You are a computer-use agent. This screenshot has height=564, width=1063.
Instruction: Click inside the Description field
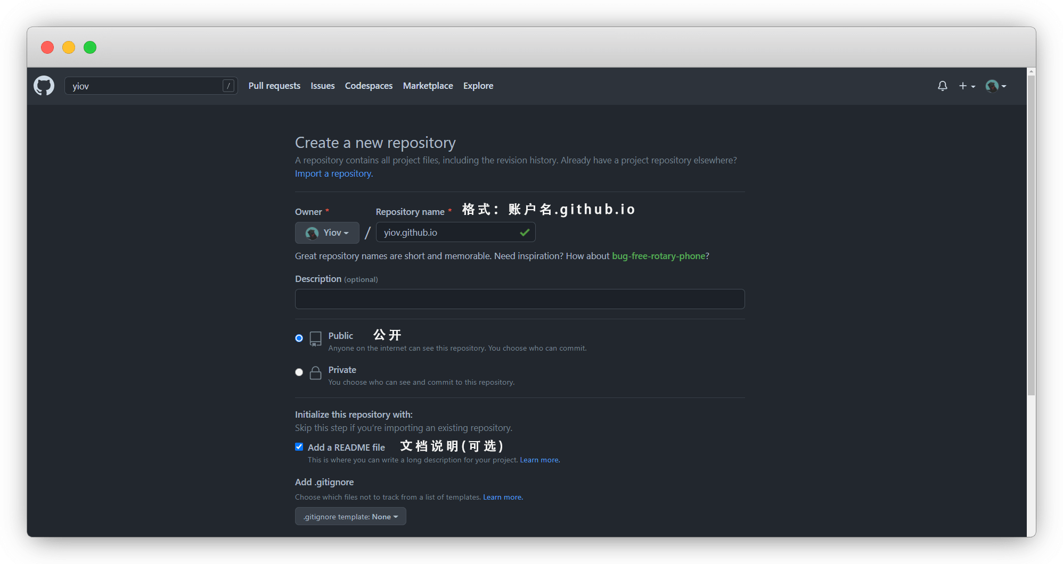(519, 299)
